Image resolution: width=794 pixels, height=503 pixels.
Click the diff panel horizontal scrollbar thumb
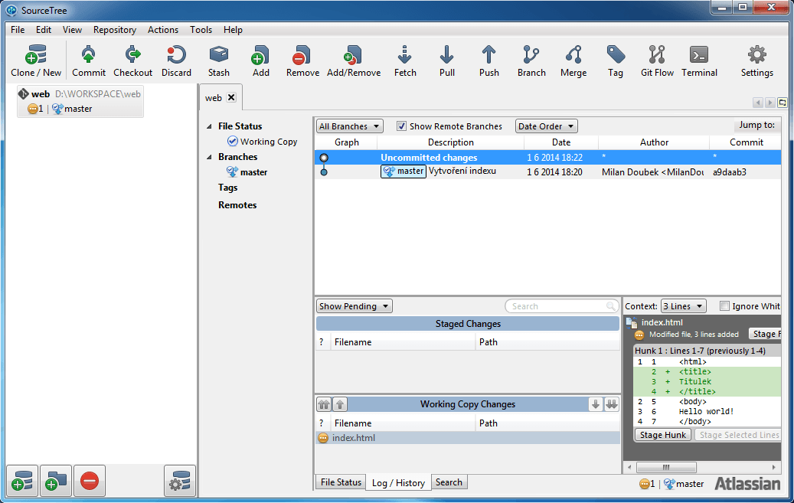point(666,467)
